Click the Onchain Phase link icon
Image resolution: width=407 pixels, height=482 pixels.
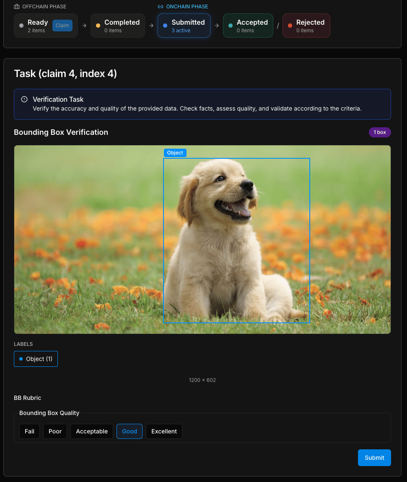[x=161, y=7]
